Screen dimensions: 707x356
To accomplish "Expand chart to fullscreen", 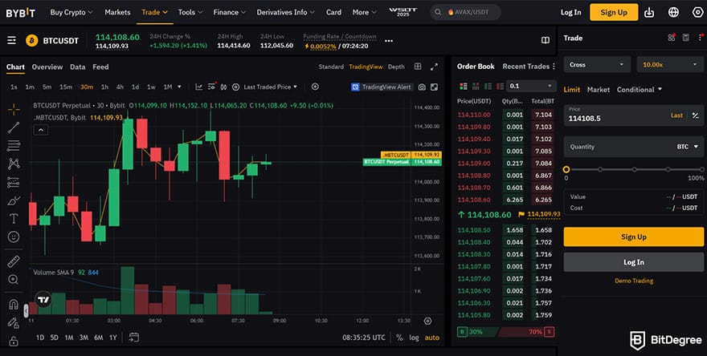I will click(434, 67).
